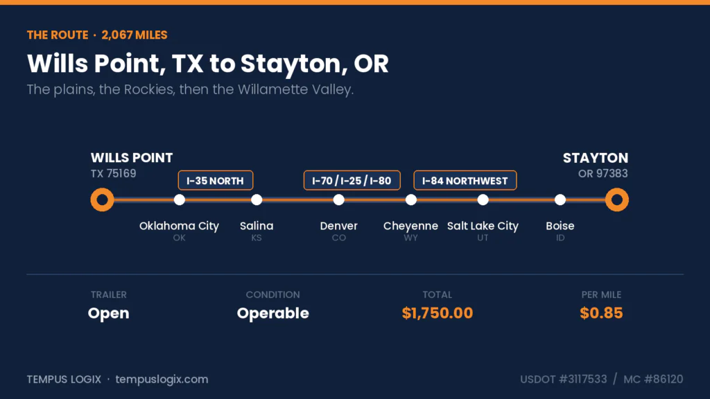The height and width of the screenshot is (399, 710).
Task: Select the Denver waypoint dot
Action: coord(338,199)
